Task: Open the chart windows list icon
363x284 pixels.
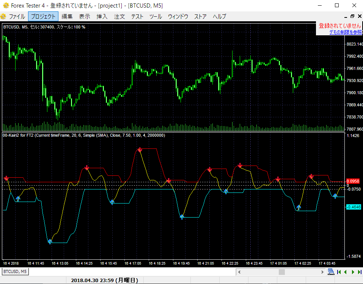Action: coord(331,272)
